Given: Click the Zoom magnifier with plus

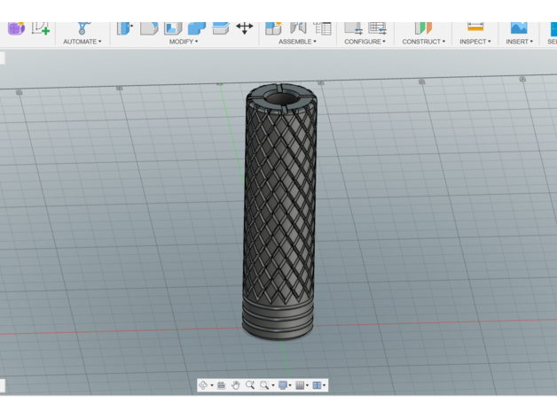Looking at the screenshot, I should pos(250,385).
